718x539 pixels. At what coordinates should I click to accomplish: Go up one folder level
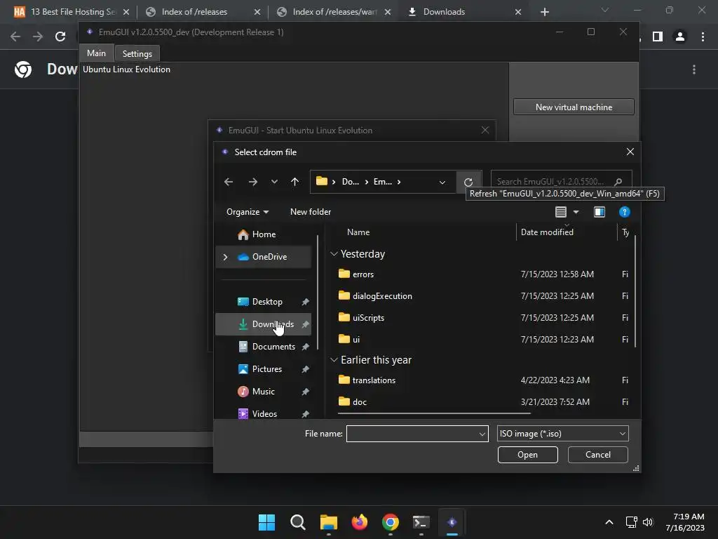tap(295, 182)
